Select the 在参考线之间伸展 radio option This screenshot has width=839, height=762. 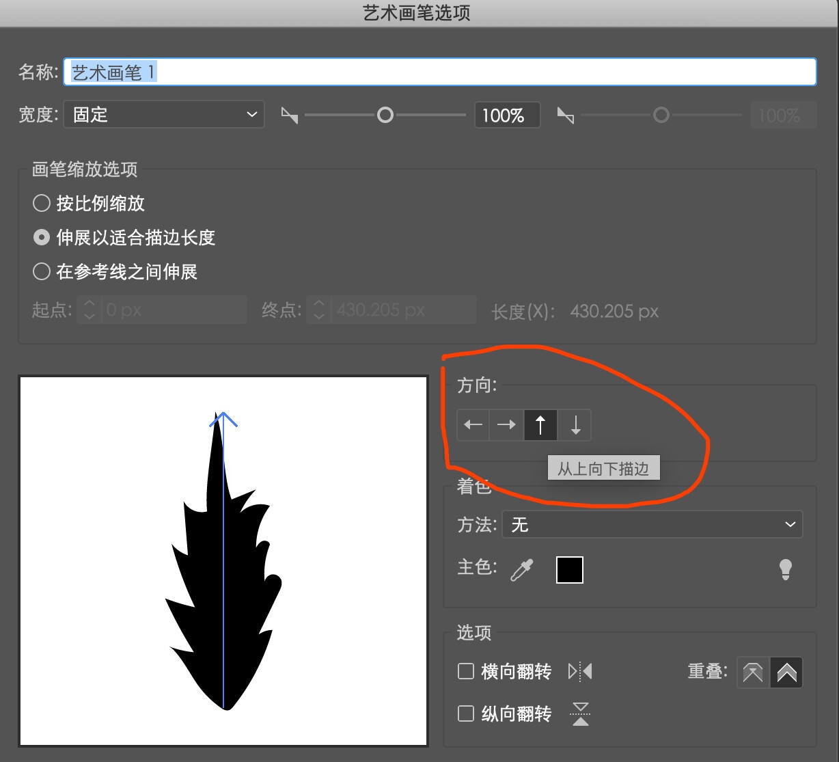point(41,272)
